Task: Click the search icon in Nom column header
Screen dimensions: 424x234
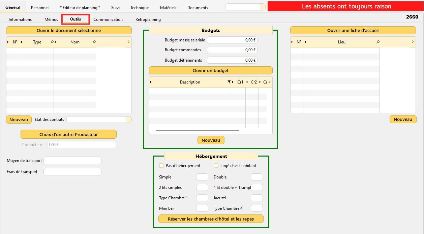Action: (x=94, y=42)
